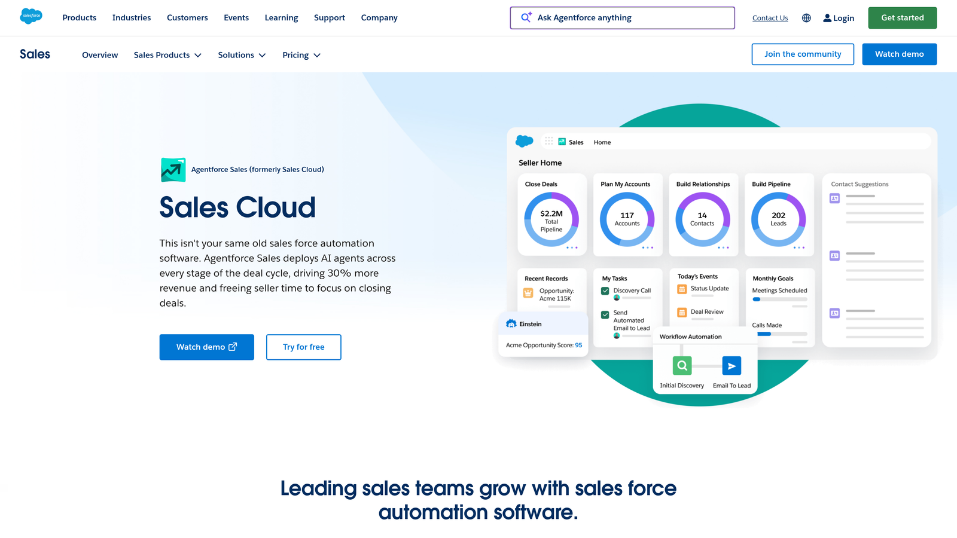Expand the Pricing dropdown
Screen dimensions: 957x538
pyautogui.click(x=301, y=55)
